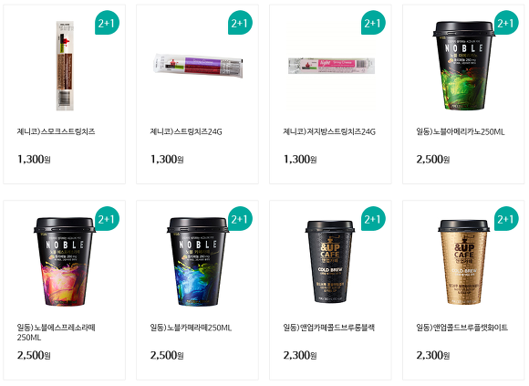Open the gold &UP Cafe flat white cup
529x386 pixels.
[x=463, y=262]
